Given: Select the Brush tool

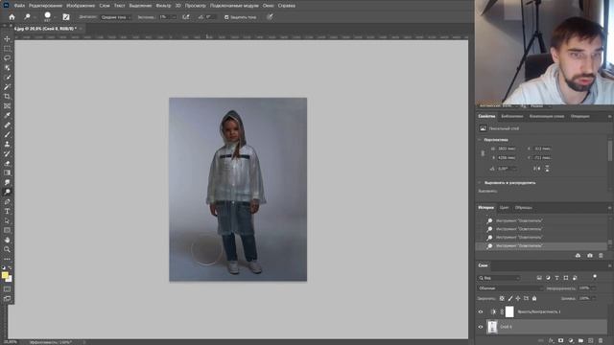Looking at the screenshot, I should pos(7,134).
